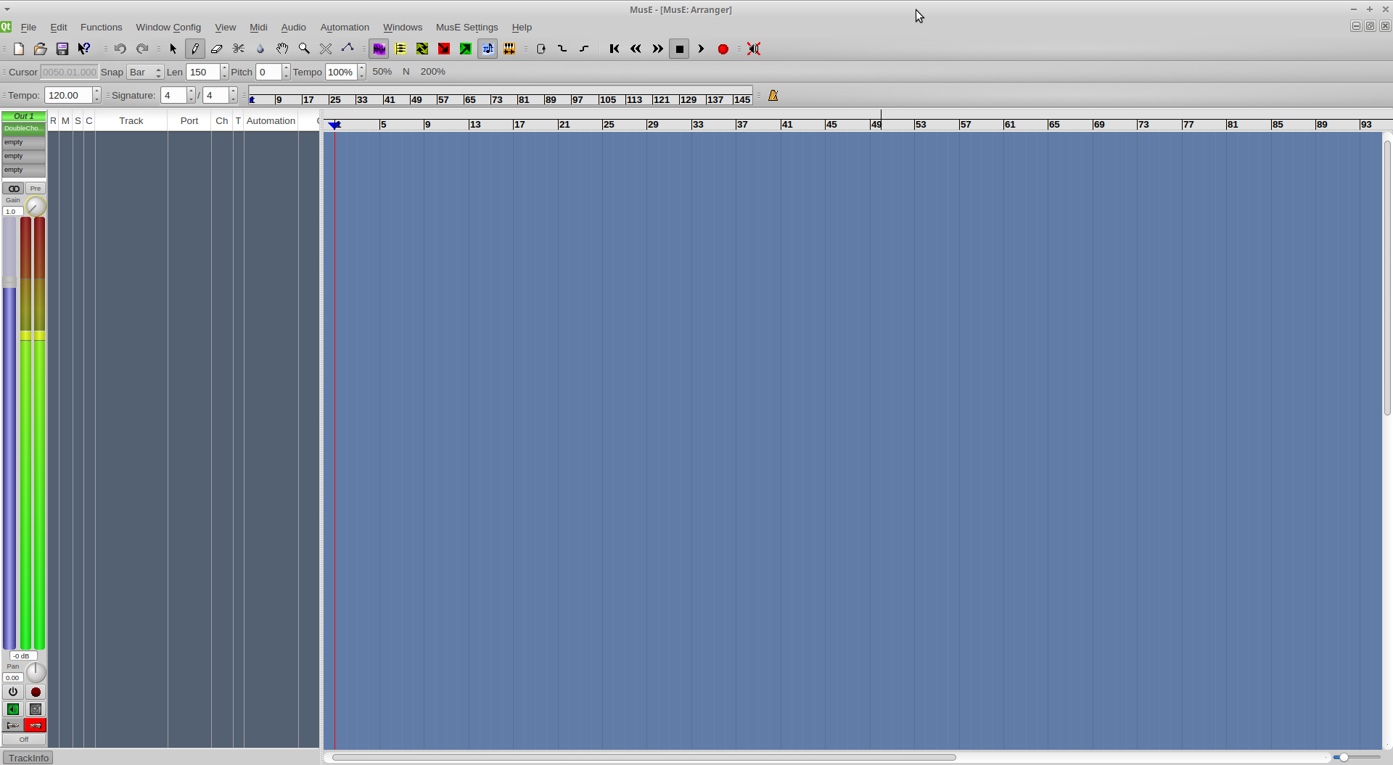Image resolution: width=1393 pixels, height=765 pixels.
Task: Open the Off automation type button
Action: (24, 740)
